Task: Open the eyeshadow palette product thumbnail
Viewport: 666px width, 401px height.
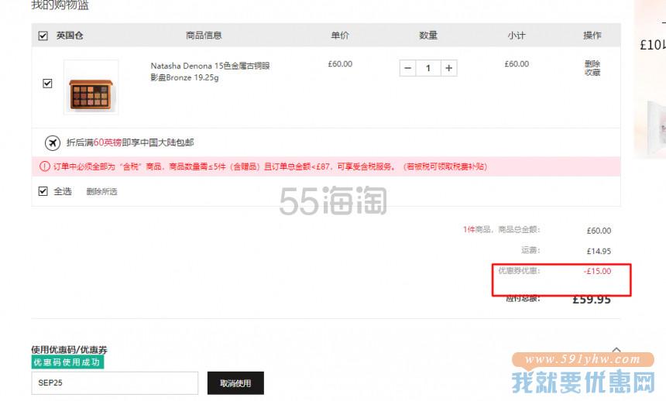Action: click(x=91, y=87)
